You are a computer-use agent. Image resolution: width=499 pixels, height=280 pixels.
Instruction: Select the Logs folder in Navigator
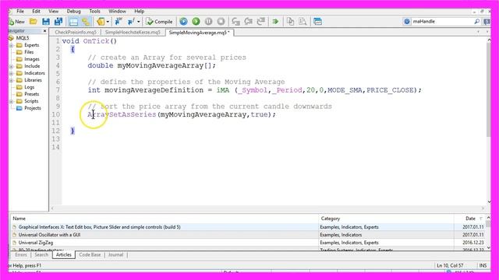pos(29,87)
